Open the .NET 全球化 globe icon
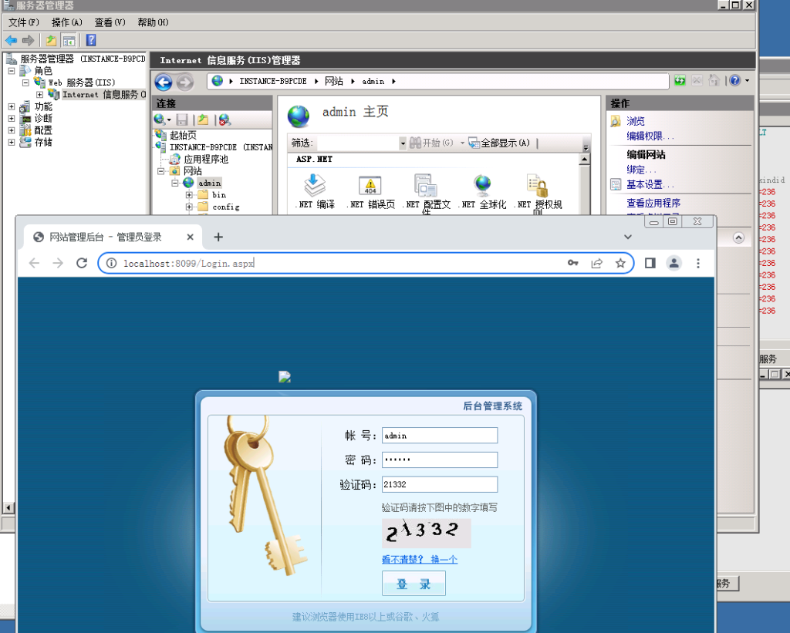The image size is (790, 633). click(x=482, y=187)
